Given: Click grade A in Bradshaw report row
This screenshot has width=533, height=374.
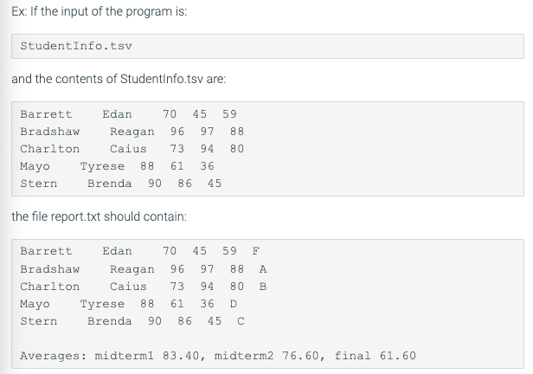Looking at the screenshot, I should (x=263, y=269).
